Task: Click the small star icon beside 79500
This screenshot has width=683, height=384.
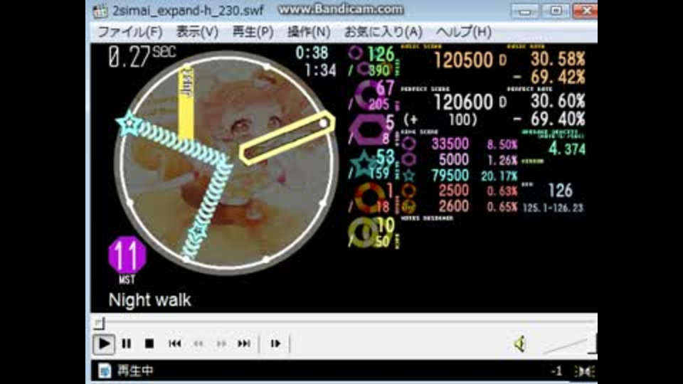Action: pyautogui.click(x=408, y=176)
